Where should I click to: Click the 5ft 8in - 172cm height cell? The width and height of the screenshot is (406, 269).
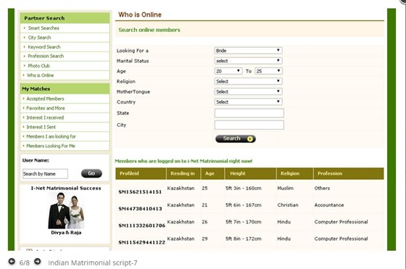[x=244, y=239]
